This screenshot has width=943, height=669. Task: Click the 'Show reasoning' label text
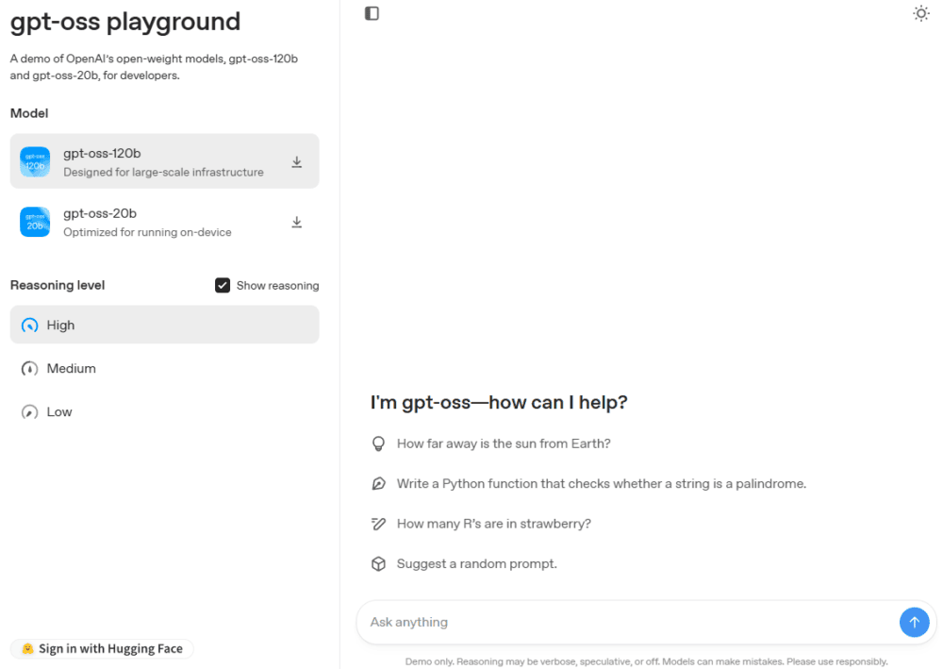coord(277,286)
